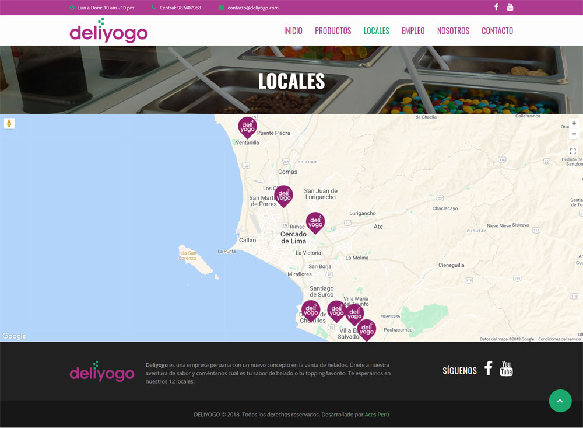Open the footer Facebook icon beside SÍGUENOS
The width and height of the screenshot is (583, 428).
[x=489, y=368]
